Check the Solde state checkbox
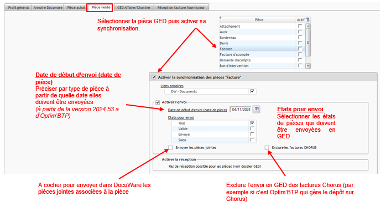Image resolution: width=386 pixels, height=212 pixels. tap(252, 140)
